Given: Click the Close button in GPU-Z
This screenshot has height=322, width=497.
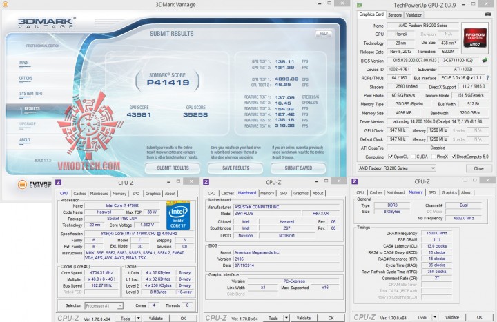Looking at the screenshot, I should click(478, 168).
